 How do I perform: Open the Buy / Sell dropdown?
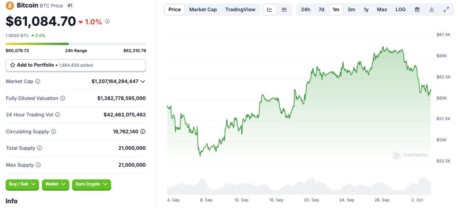23,184
